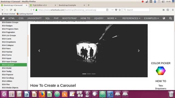
Task: Open BS4 Modal in the sidebar
Action: pyautogui.click(x=7, y=68)
